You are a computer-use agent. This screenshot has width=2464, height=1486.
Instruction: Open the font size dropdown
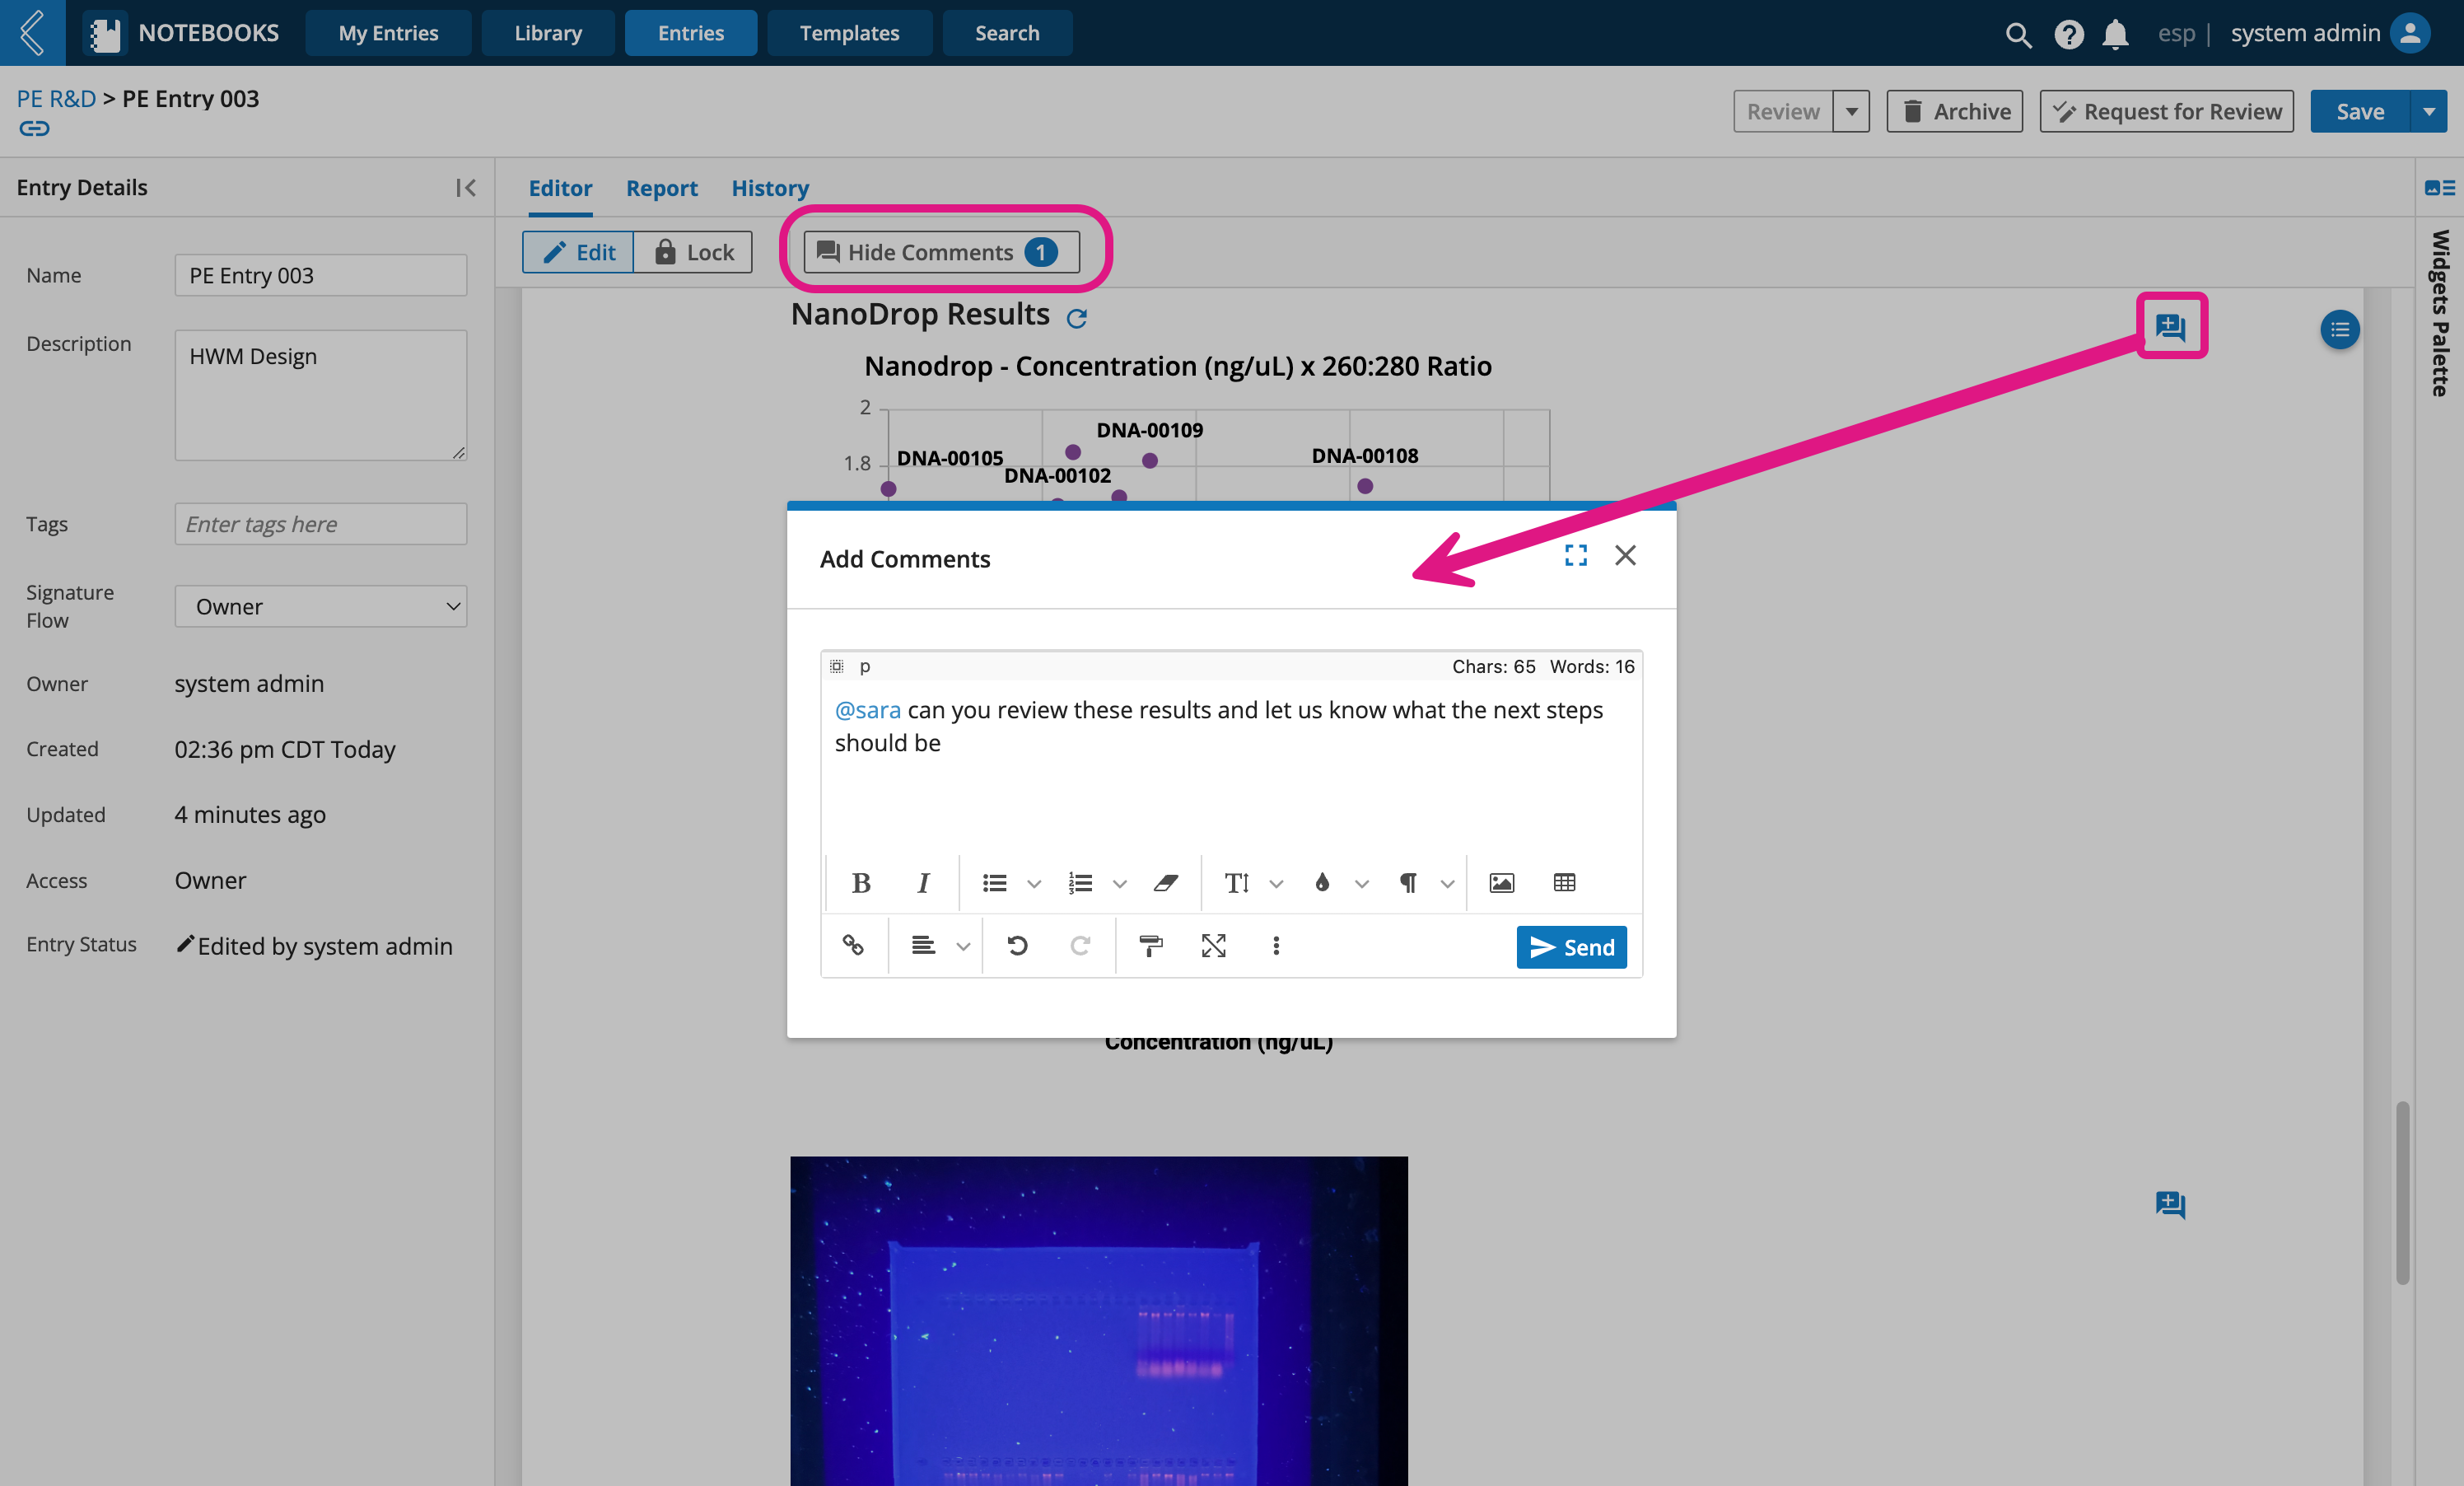(x=1276, y=884)
